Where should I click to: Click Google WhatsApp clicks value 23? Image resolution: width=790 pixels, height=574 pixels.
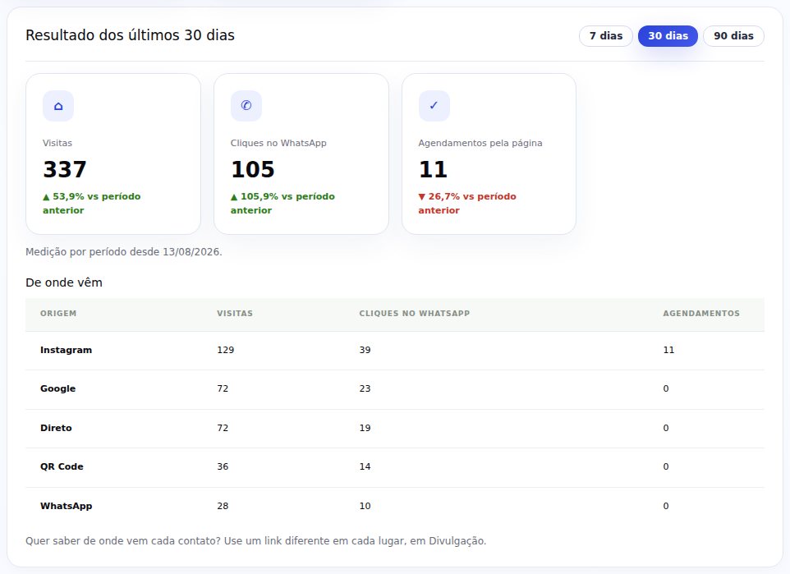click(x=365, y=388)
